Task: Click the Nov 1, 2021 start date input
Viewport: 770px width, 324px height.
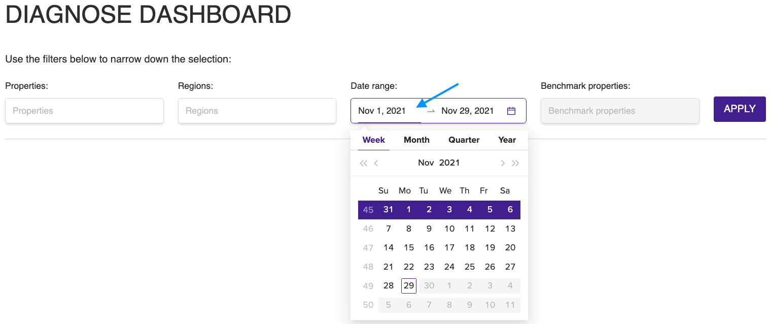Action: pos(382,111)
